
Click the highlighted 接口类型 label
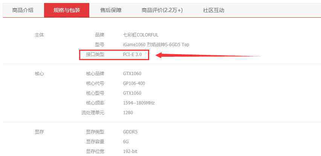[x=95, y=55]
